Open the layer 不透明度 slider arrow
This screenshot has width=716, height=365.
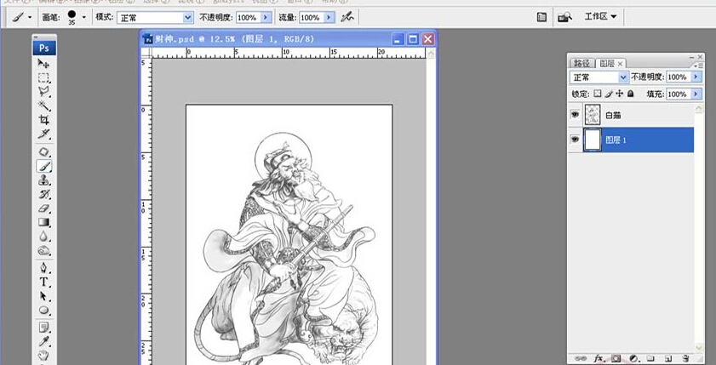pos(696,77)
